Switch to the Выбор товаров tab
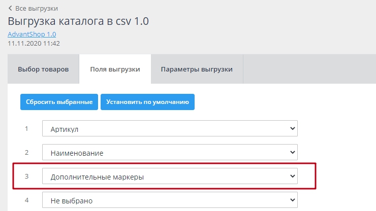 [x=43, y=69]
